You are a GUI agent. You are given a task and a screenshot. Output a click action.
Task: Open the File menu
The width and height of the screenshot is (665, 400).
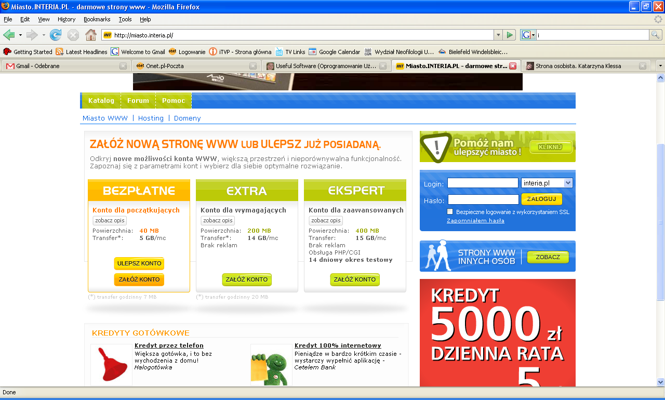[8, 19]
